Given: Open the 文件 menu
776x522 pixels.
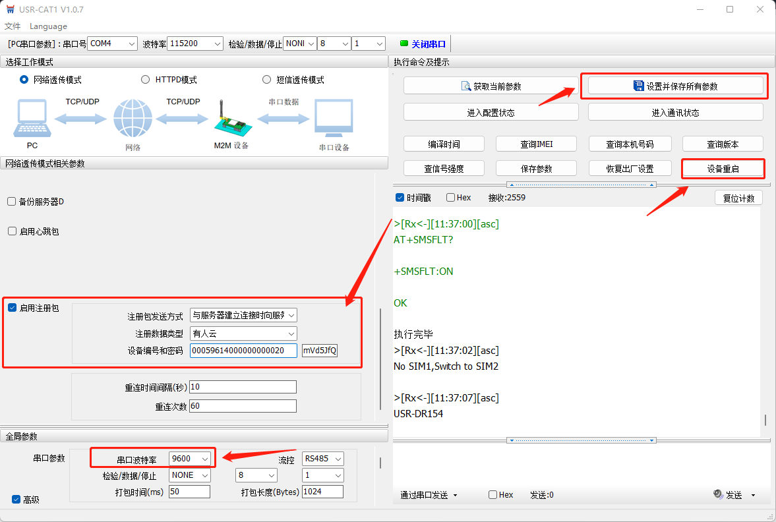Looking at the screenshot, I should 13,26.
